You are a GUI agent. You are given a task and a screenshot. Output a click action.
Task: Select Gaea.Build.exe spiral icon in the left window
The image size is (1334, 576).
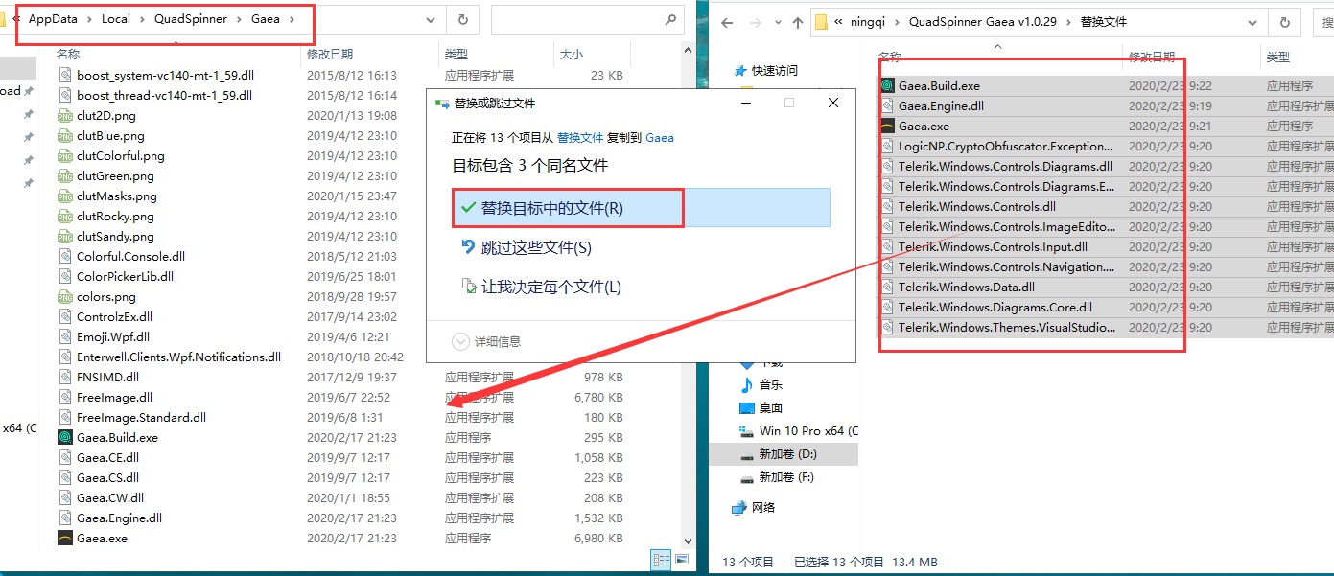[65, 437]
